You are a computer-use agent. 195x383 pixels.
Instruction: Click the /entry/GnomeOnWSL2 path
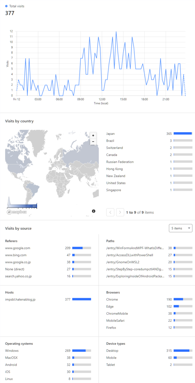[x=149, y=262]
